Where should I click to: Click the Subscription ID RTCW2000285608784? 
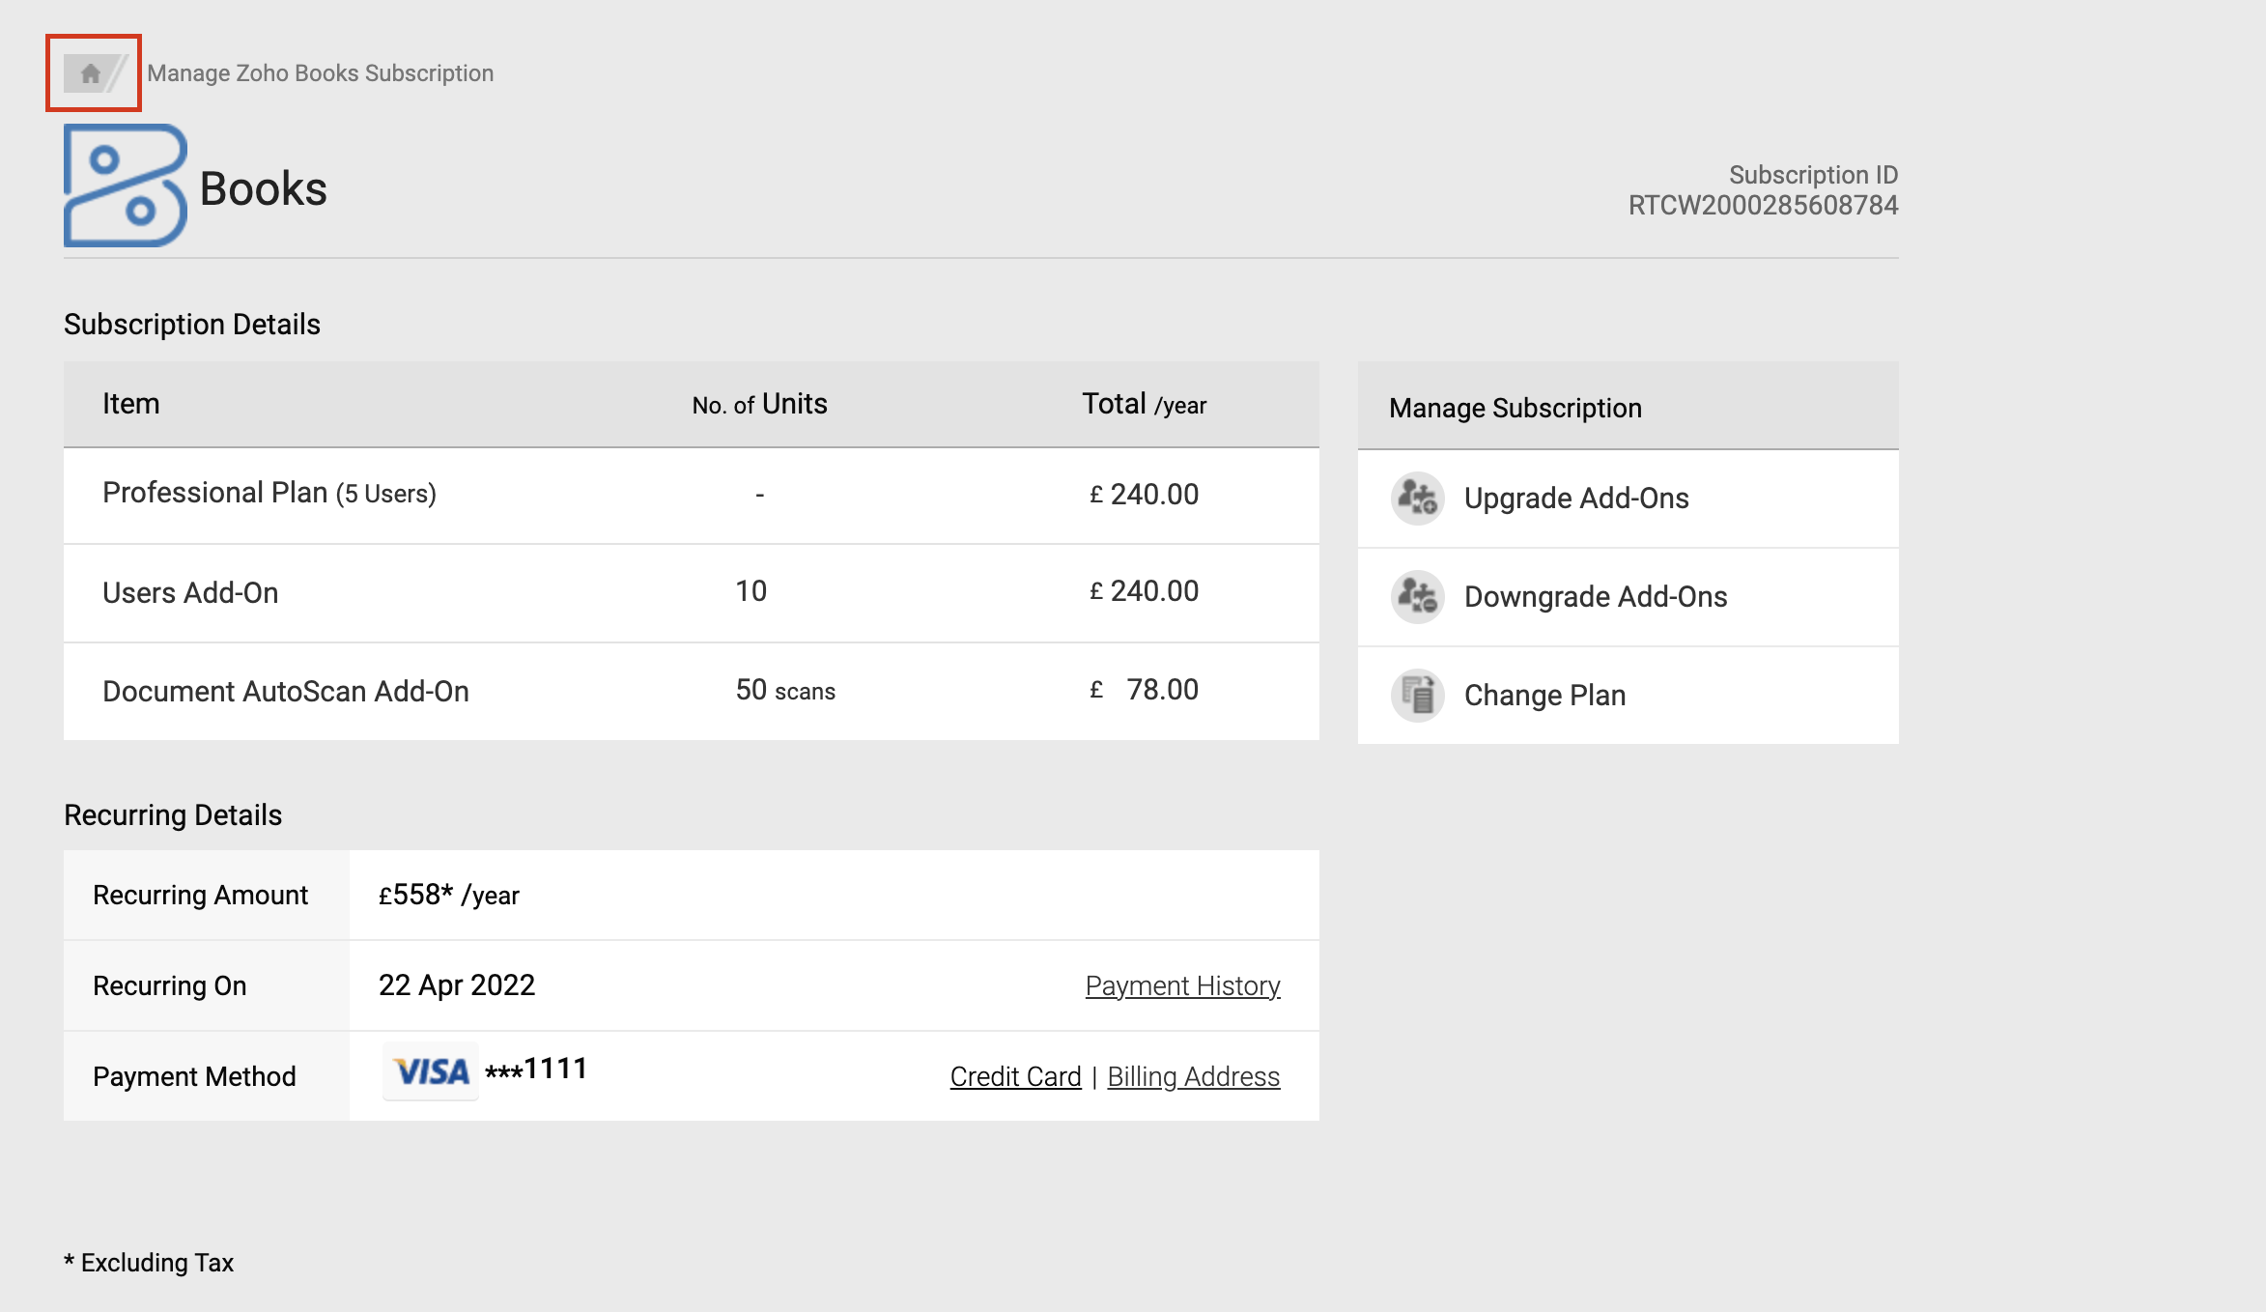(1763, 205)
